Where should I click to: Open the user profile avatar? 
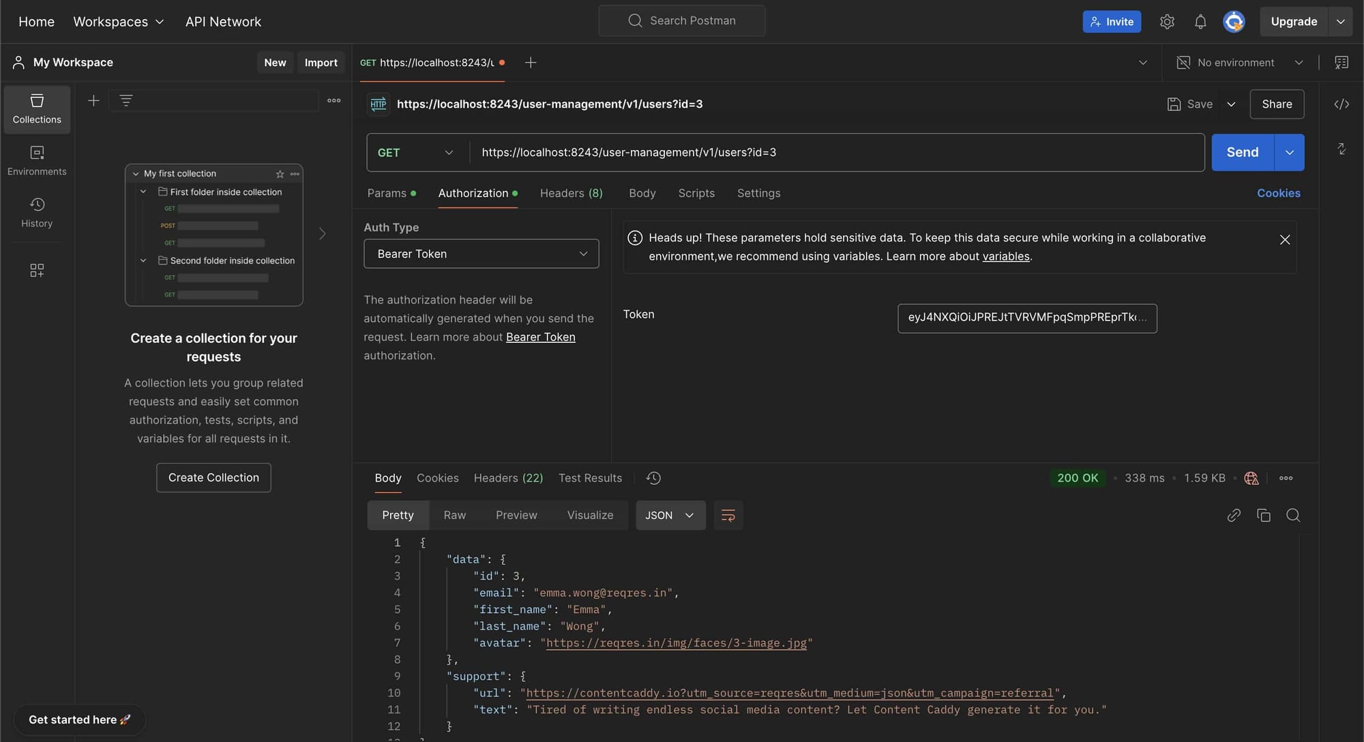1234,22
